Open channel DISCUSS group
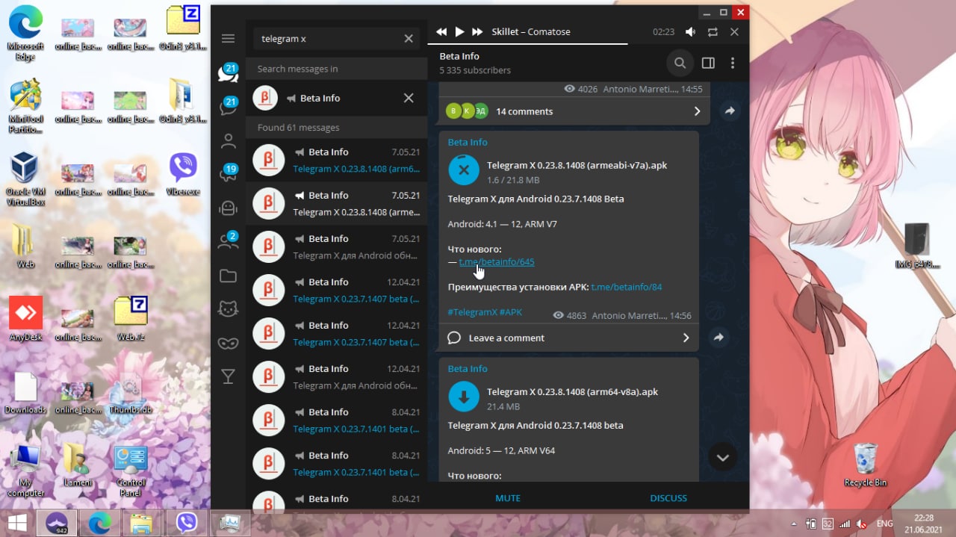The height and width of the screenshot is (537, 956). 668,498
